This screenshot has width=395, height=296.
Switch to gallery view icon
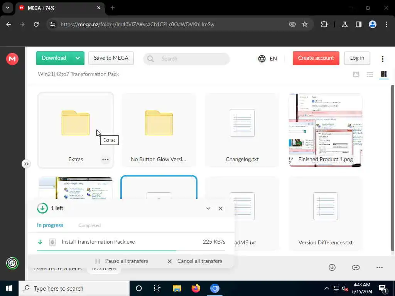tap(356, 74)
